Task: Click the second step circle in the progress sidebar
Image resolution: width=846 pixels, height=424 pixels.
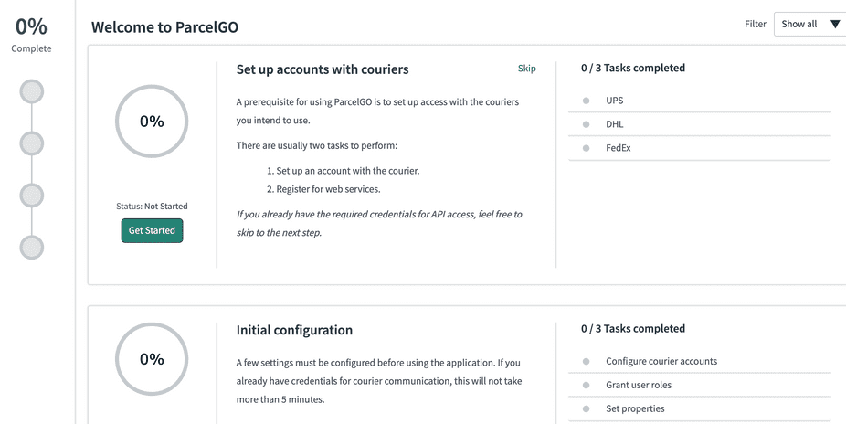Action: click(32, 143)
